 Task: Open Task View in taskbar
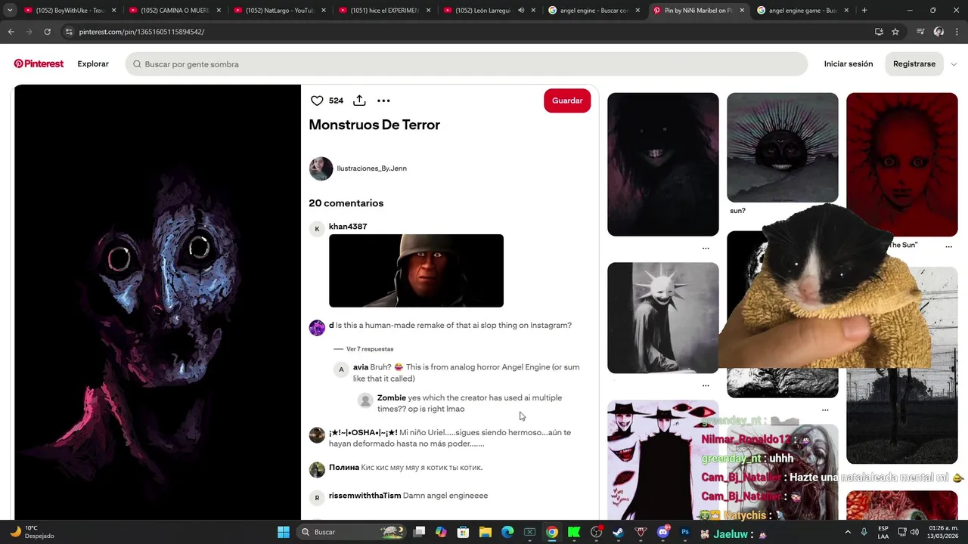click(420, 532)
